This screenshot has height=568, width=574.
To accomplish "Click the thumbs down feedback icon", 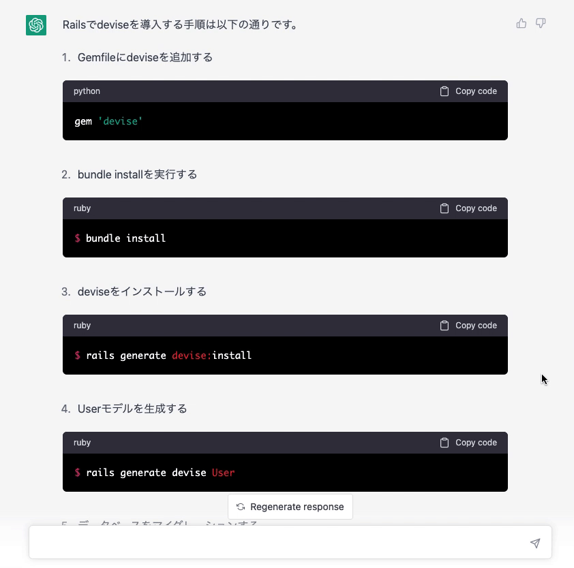I will pos(541,23).
